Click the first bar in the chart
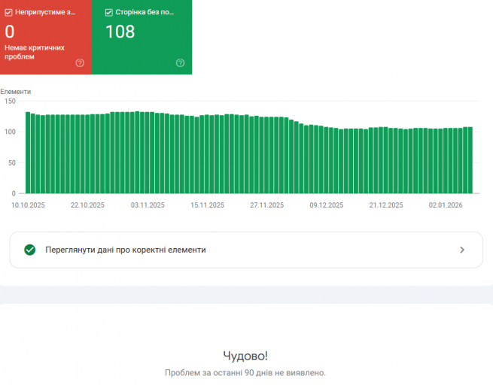The height and width of the screenshot is (385, 493). [x=28, y=153]
